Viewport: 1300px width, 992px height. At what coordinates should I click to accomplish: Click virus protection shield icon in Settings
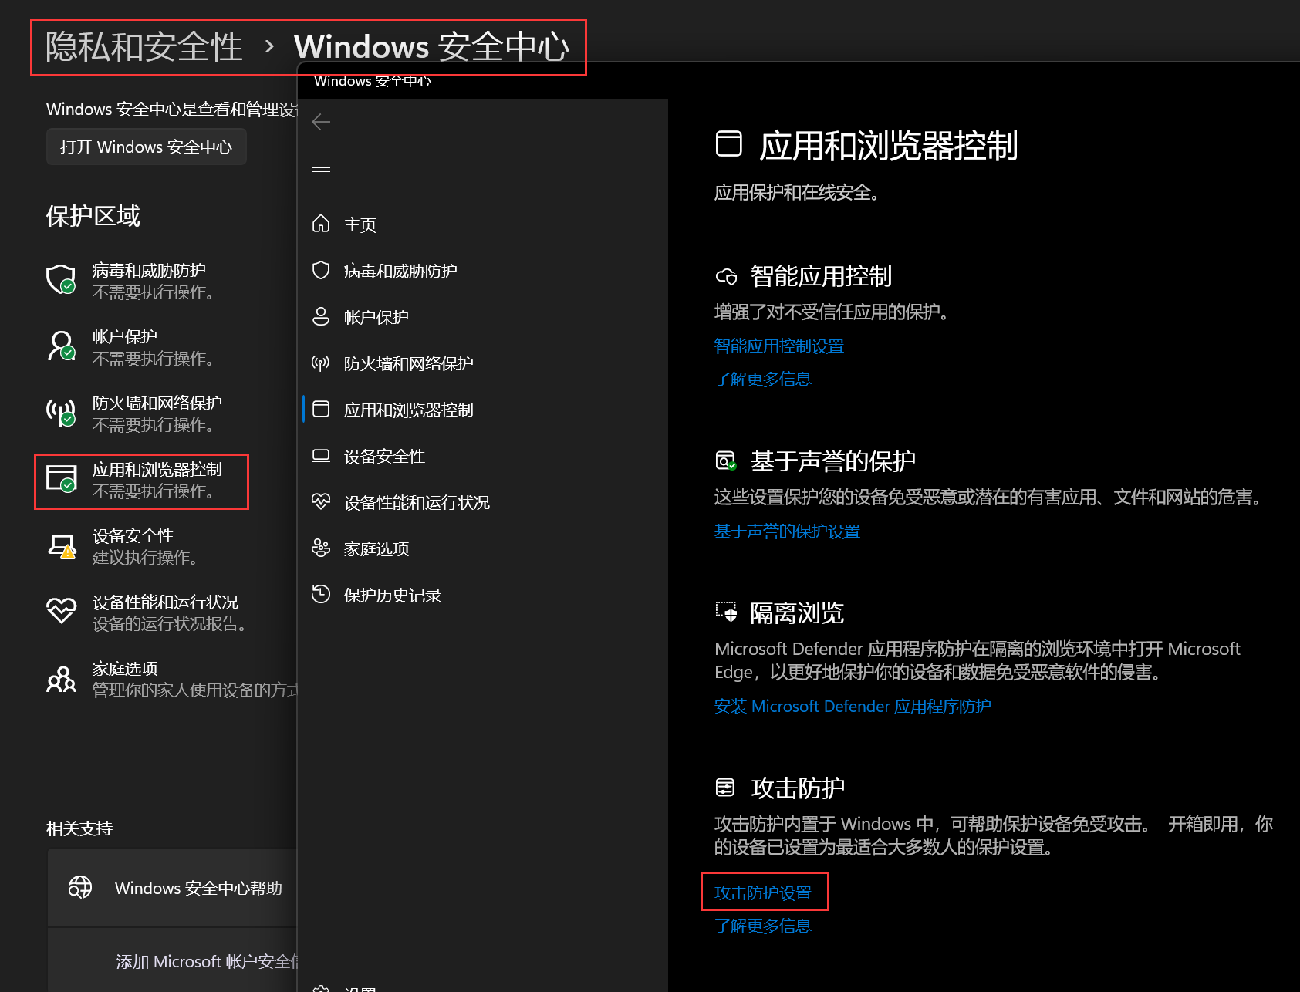[61, 279]
